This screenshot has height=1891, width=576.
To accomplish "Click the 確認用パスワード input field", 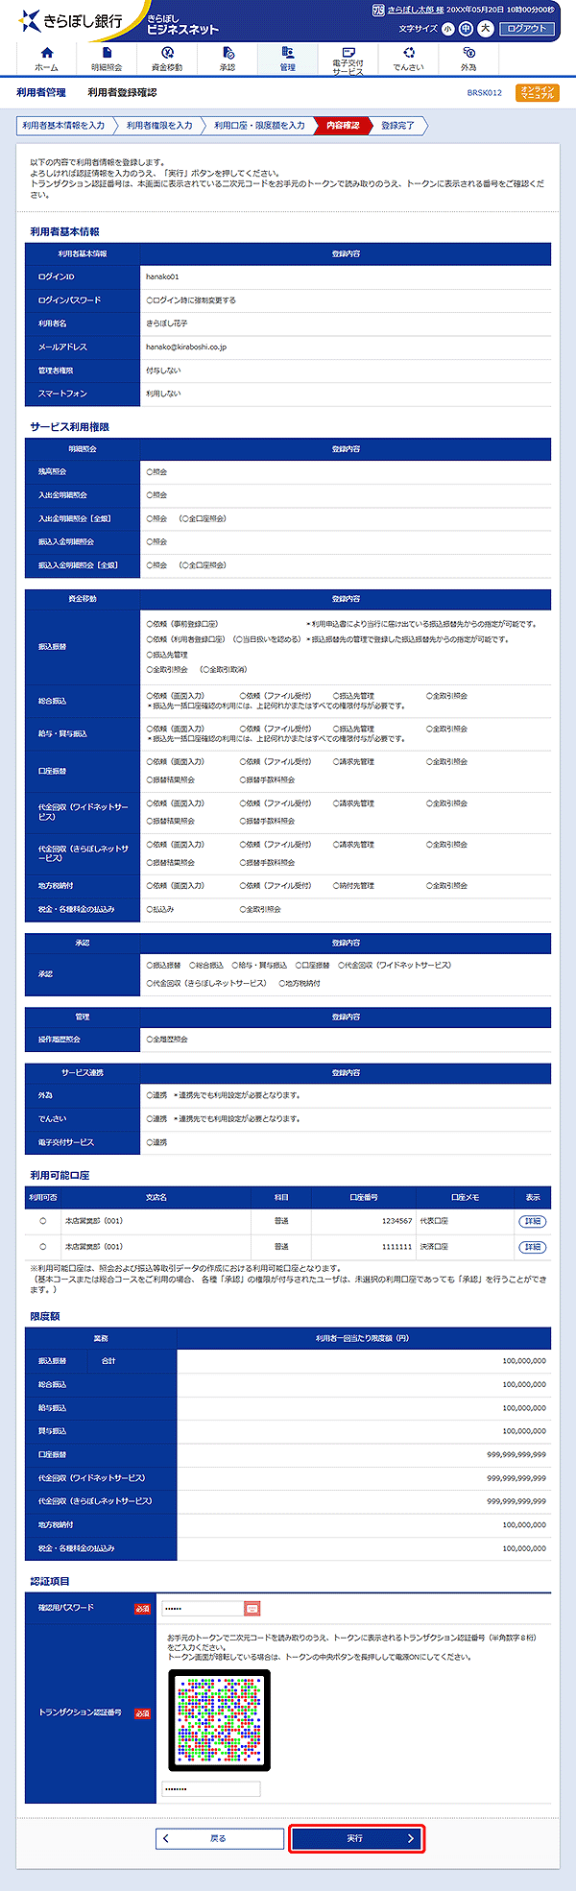I will coord(202,1608).
